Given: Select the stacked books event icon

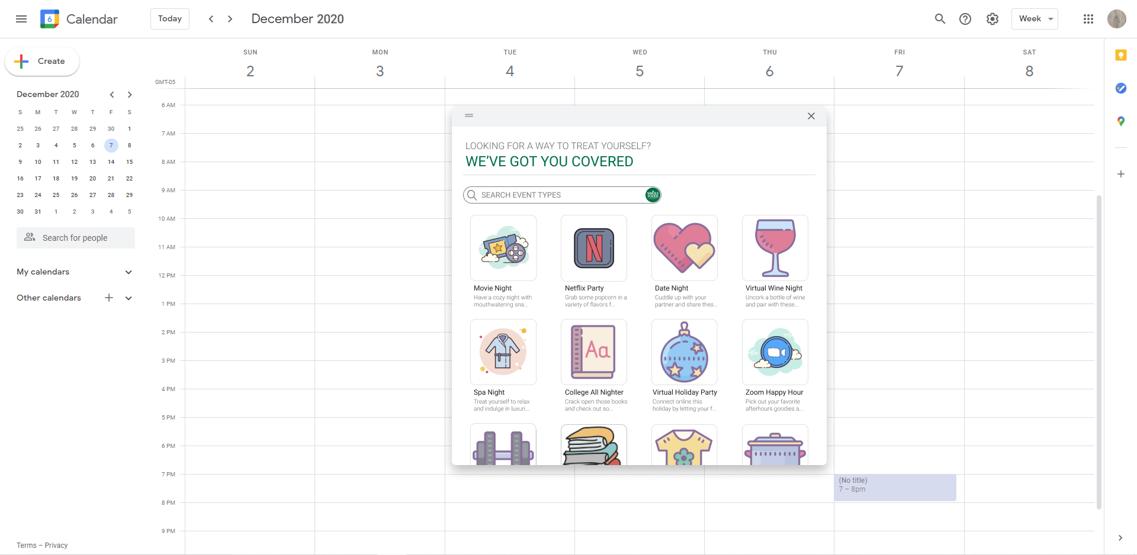Looking at the screenshot, I should tap(594, 445).
